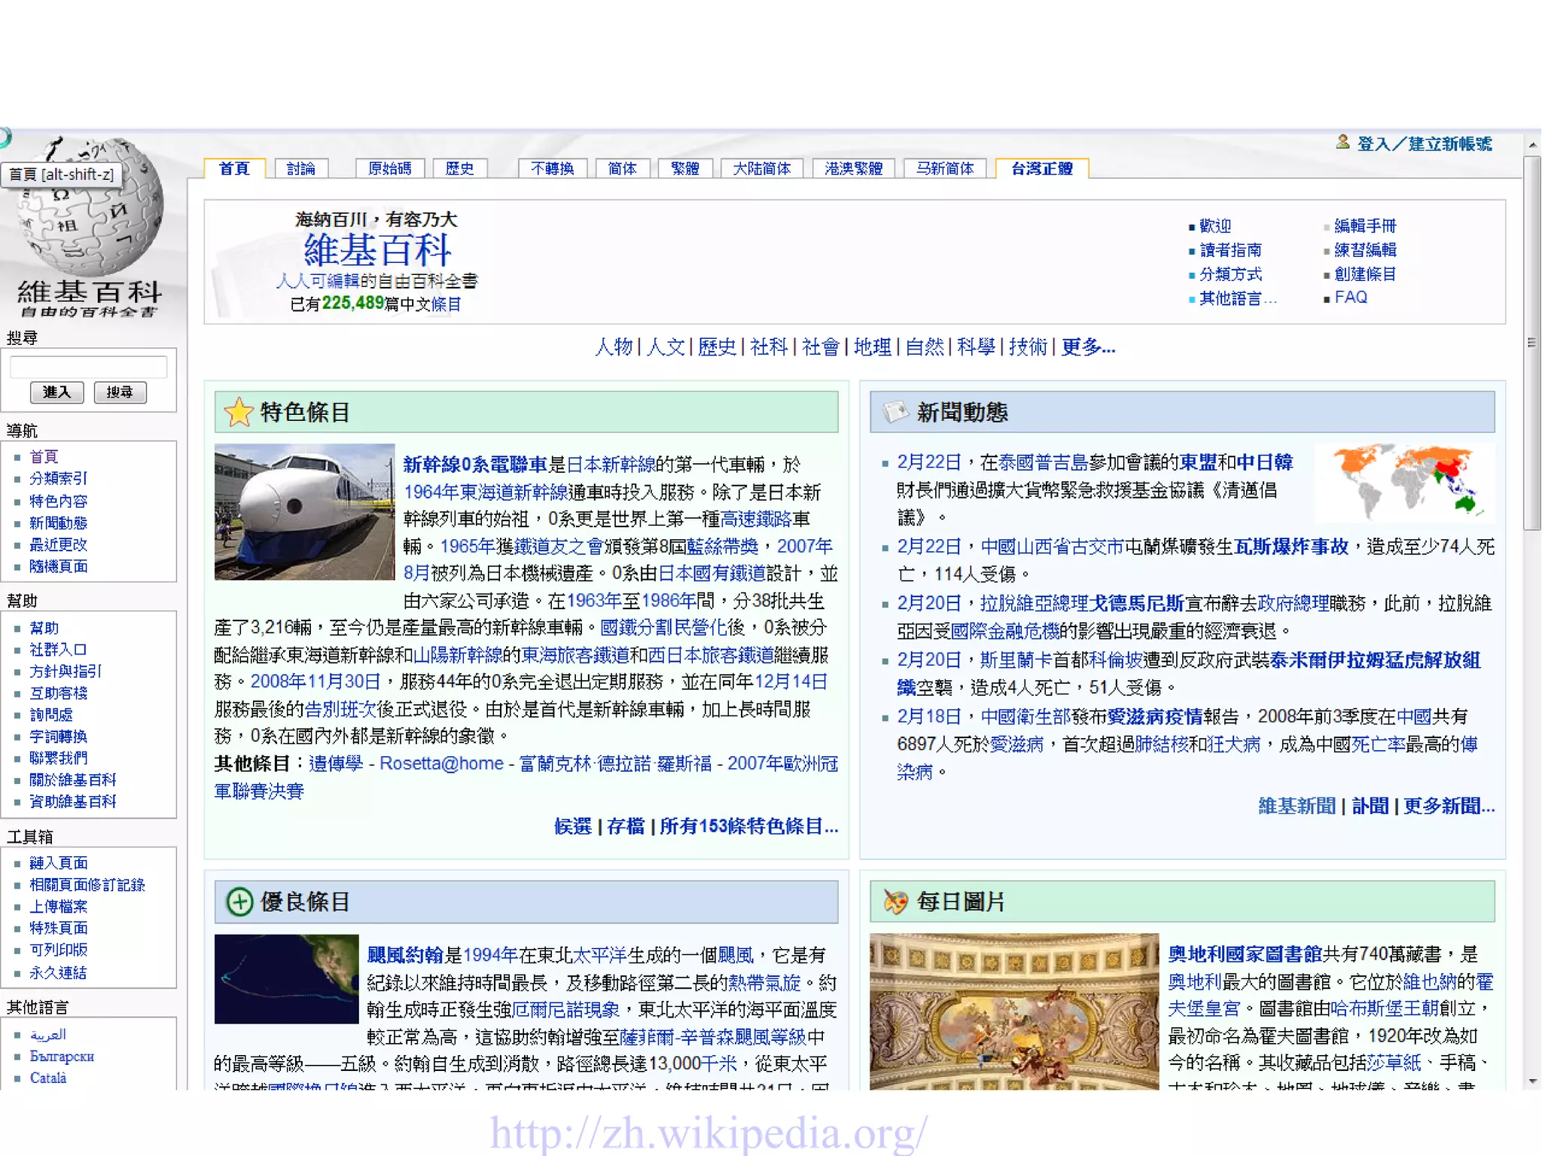Viewport: 1542px width, 1156px height.
Task: Click the newspaper icon in 新聞動態 header
Action: tap(895, 412)
